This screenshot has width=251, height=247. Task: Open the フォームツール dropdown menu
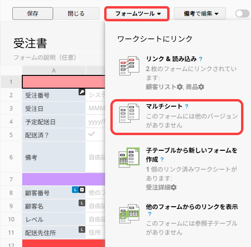[137, 14]
